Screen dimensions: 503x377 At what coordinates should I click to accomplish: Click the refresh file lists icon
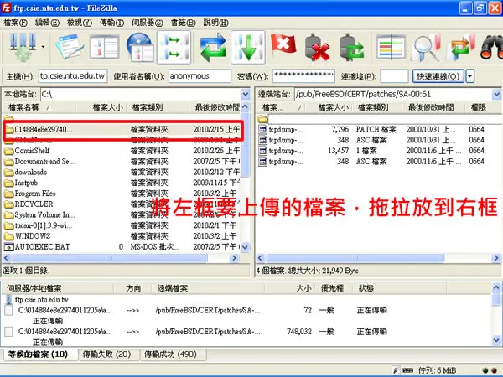212,48
